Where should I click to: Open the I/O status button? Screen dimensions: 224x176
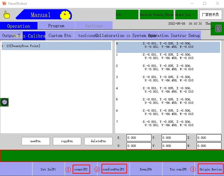pyautogui.click(x=127, y=15)
